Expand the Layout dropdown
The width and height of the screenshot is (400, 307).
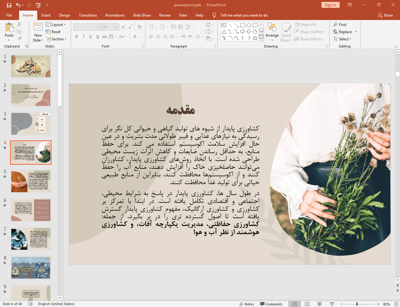tap(56, 25)
